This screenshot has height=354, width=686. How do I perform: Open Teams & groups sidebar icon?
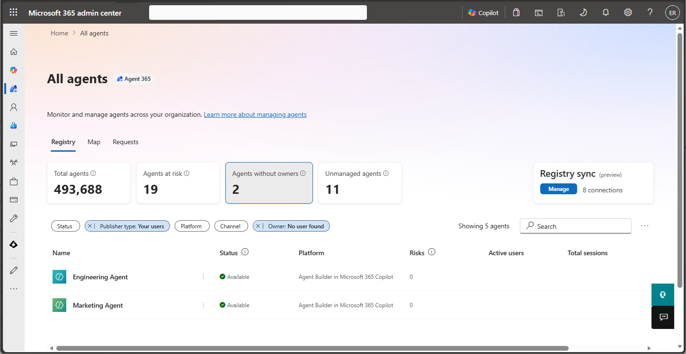[14, 163]
